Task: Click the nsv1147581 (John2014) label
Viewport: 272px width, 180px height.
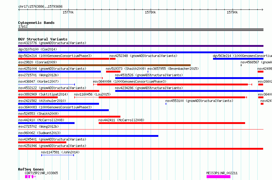Action: tap(60, 152)
